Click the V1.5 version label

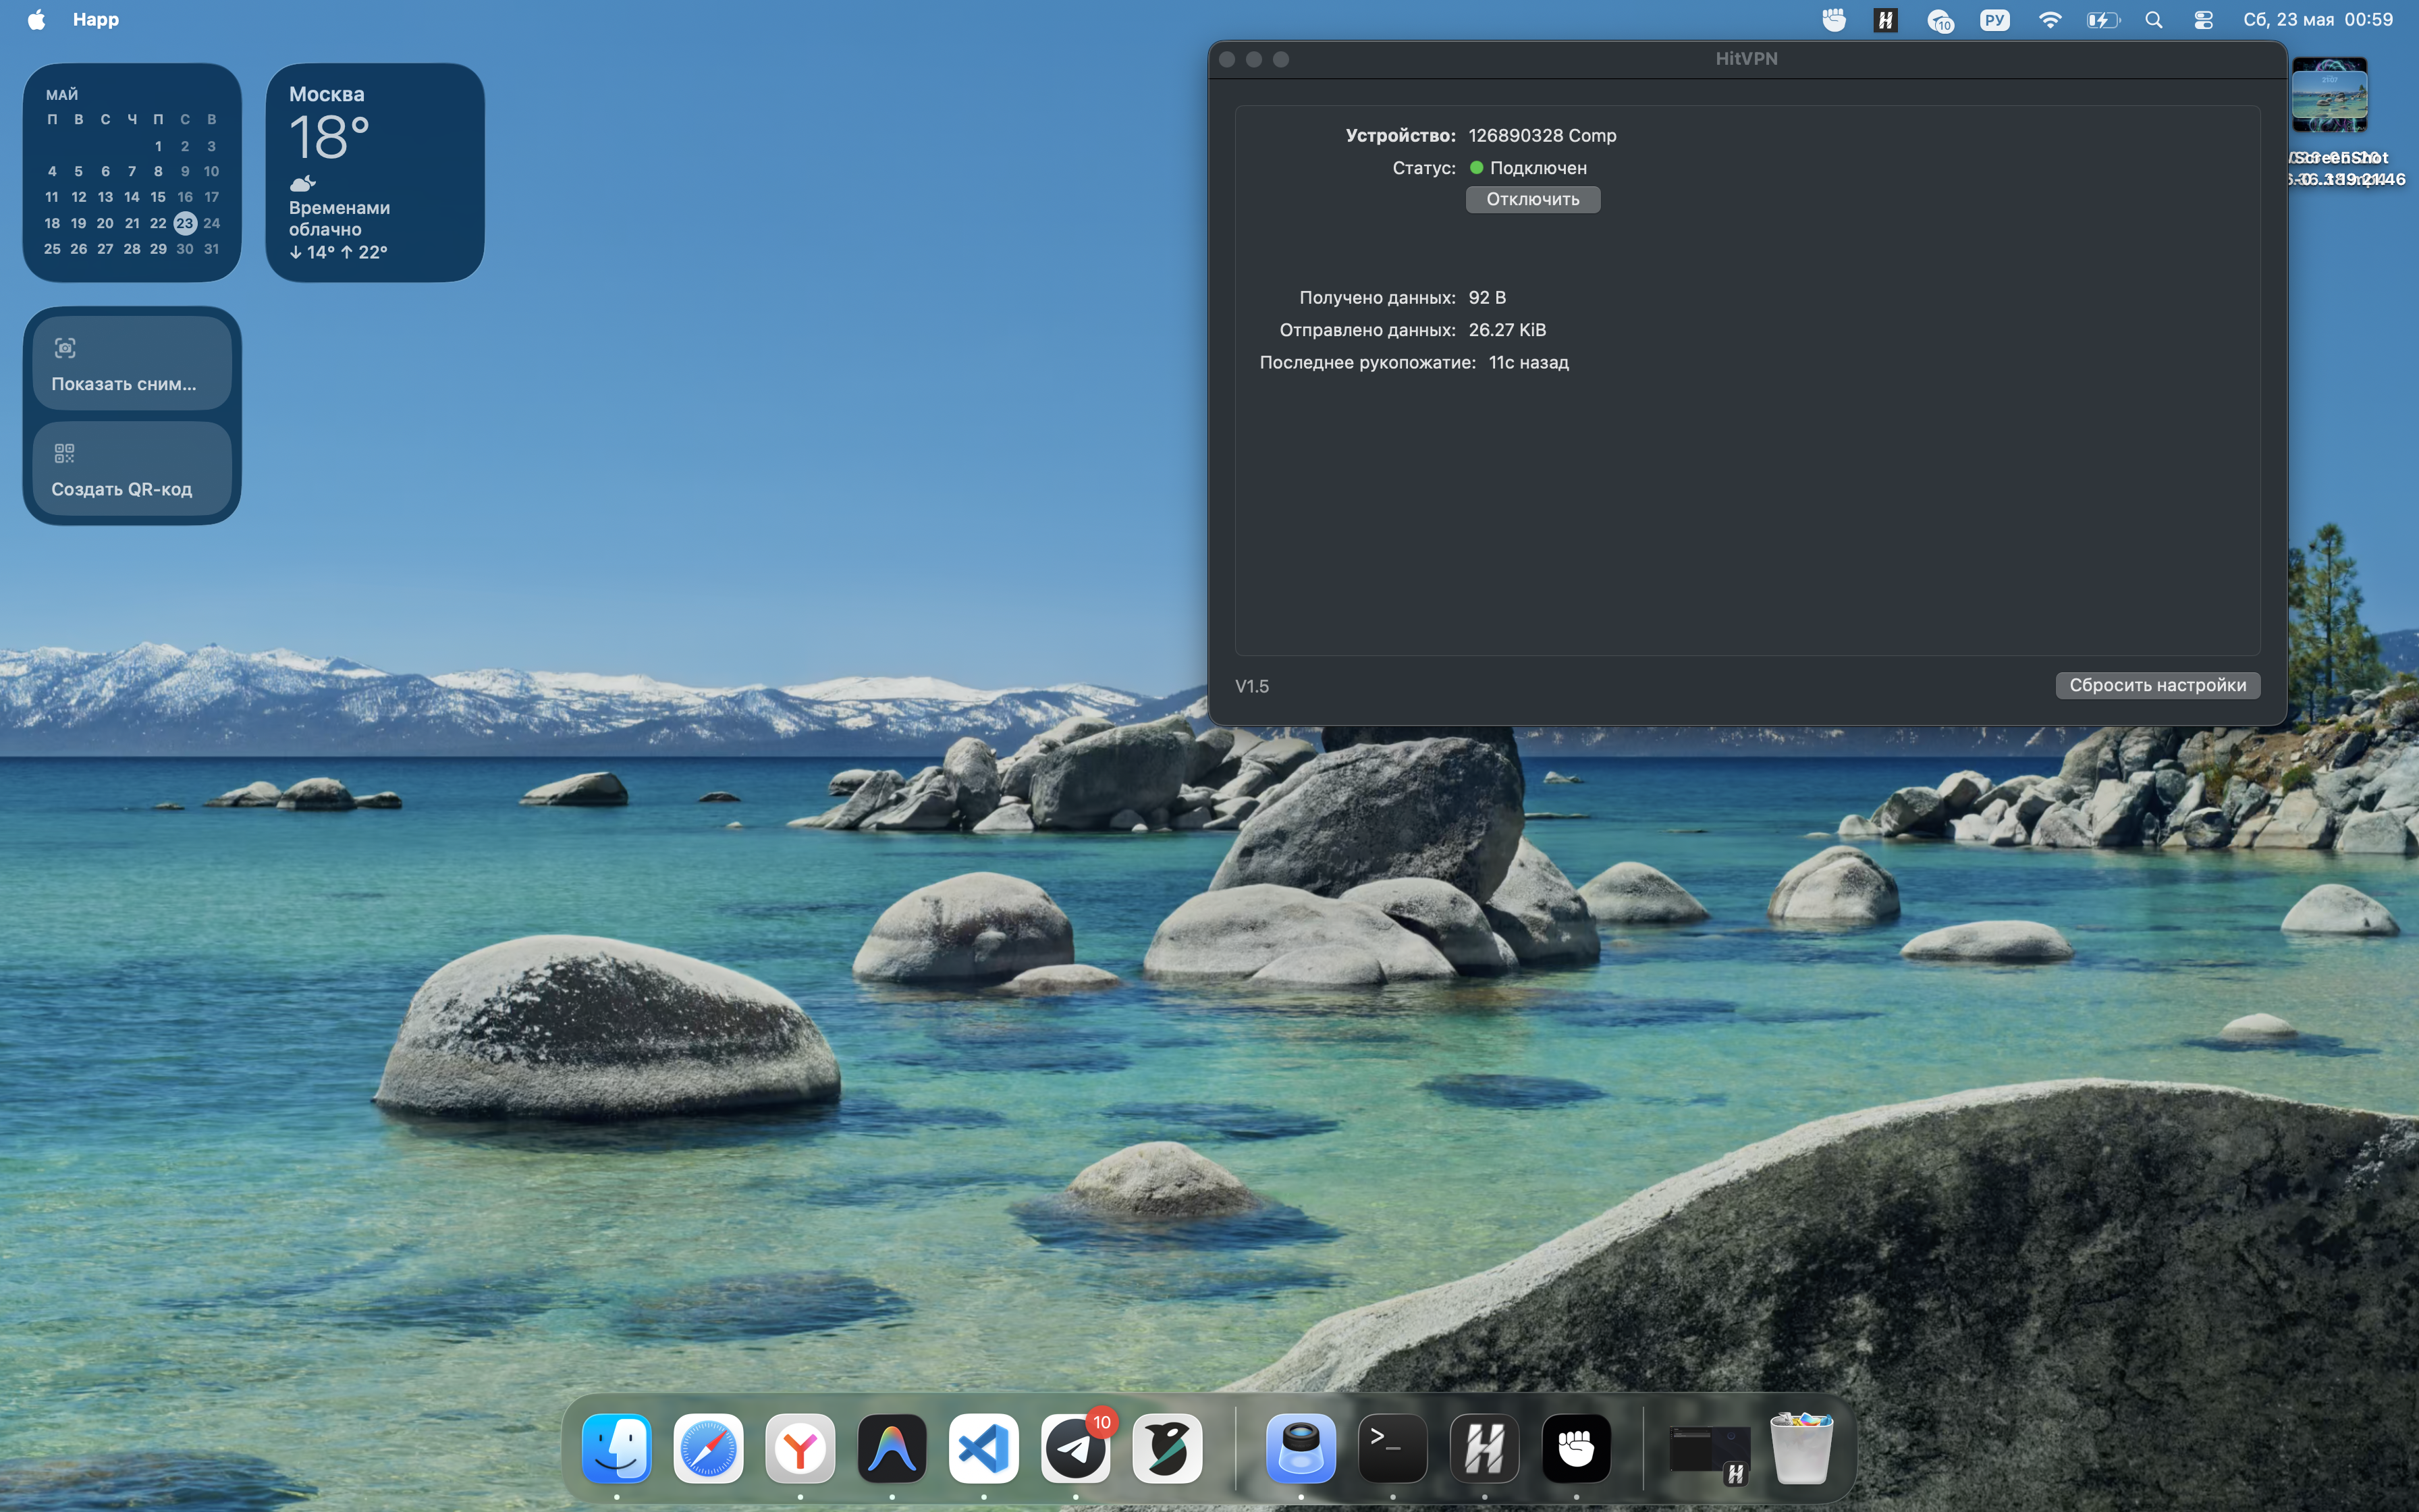[1251, 686]
